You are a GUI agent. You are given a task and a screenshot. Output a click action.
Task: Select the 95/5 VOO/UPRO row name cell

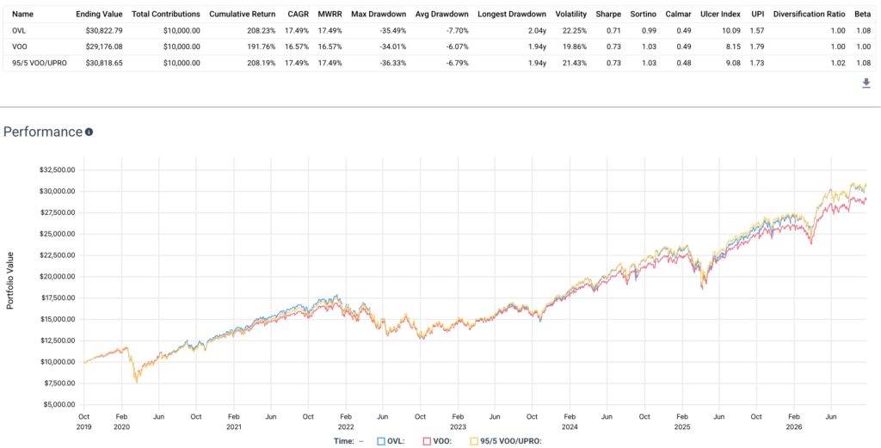tap(39, 64)
